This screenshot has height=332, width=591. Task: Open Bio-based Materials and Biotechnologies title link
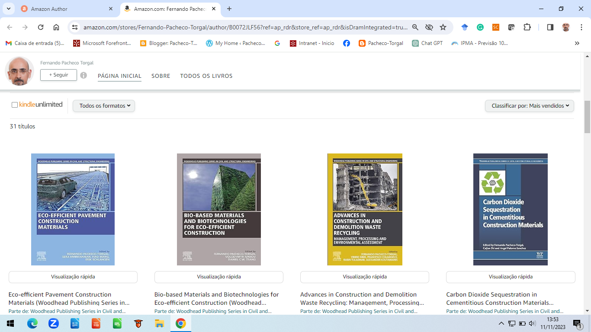[217, 299]
